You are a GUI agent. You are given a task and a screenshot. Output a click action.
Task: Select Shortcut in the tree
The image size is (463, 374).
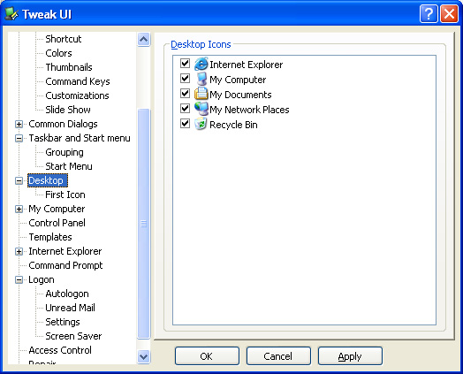[64, 39]
